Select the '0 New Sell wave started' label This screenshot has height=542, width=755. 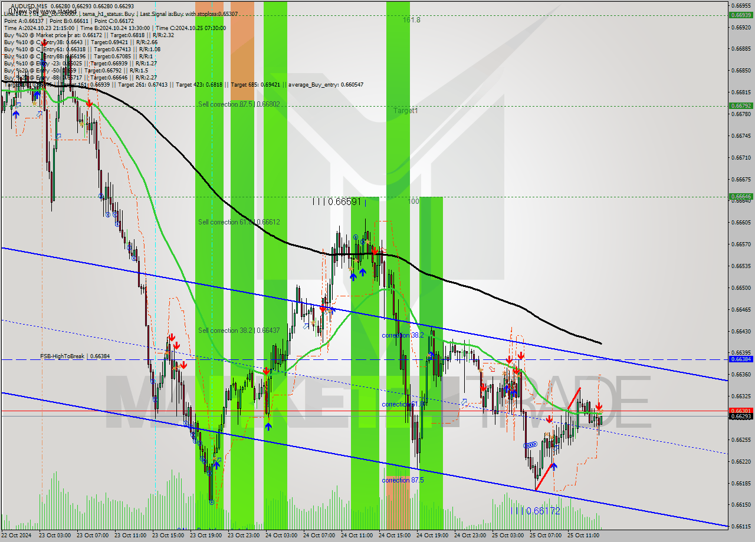(42, 11)
